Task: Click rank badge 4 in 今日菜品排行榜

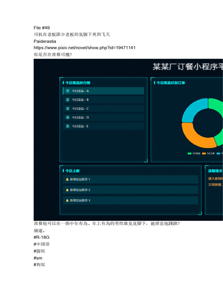Action: point(67,117)
